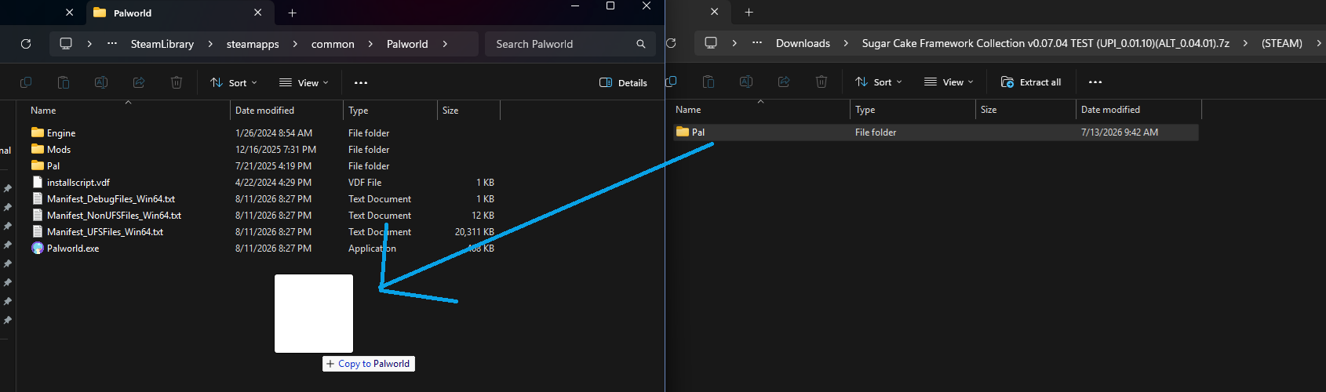This screenshot has height=392, width=1326.
Task: Click the Delete trash icon in Palworld window
Action: pos(177,82)
